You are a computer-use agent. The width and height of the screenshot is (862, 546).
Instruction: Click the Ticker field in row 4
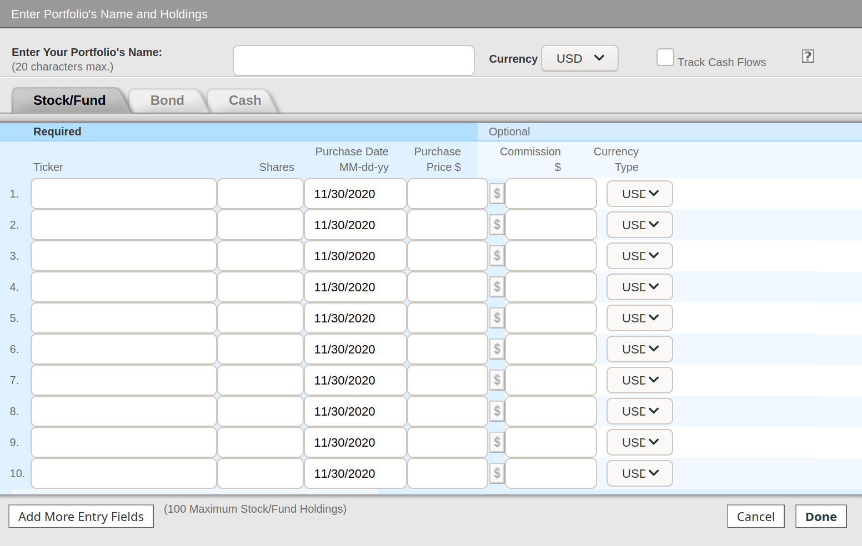[x=124, y=287]
